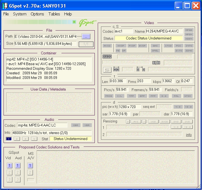This screenshot has height=190, width=202.
Task: Click the AVID indicator
Action: coord(107,46)
